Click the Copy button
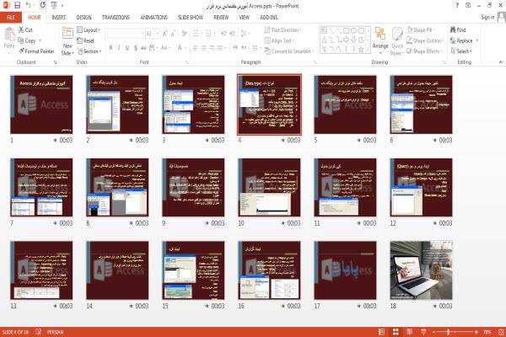506x337 pixels. click(x=27, y=40)
